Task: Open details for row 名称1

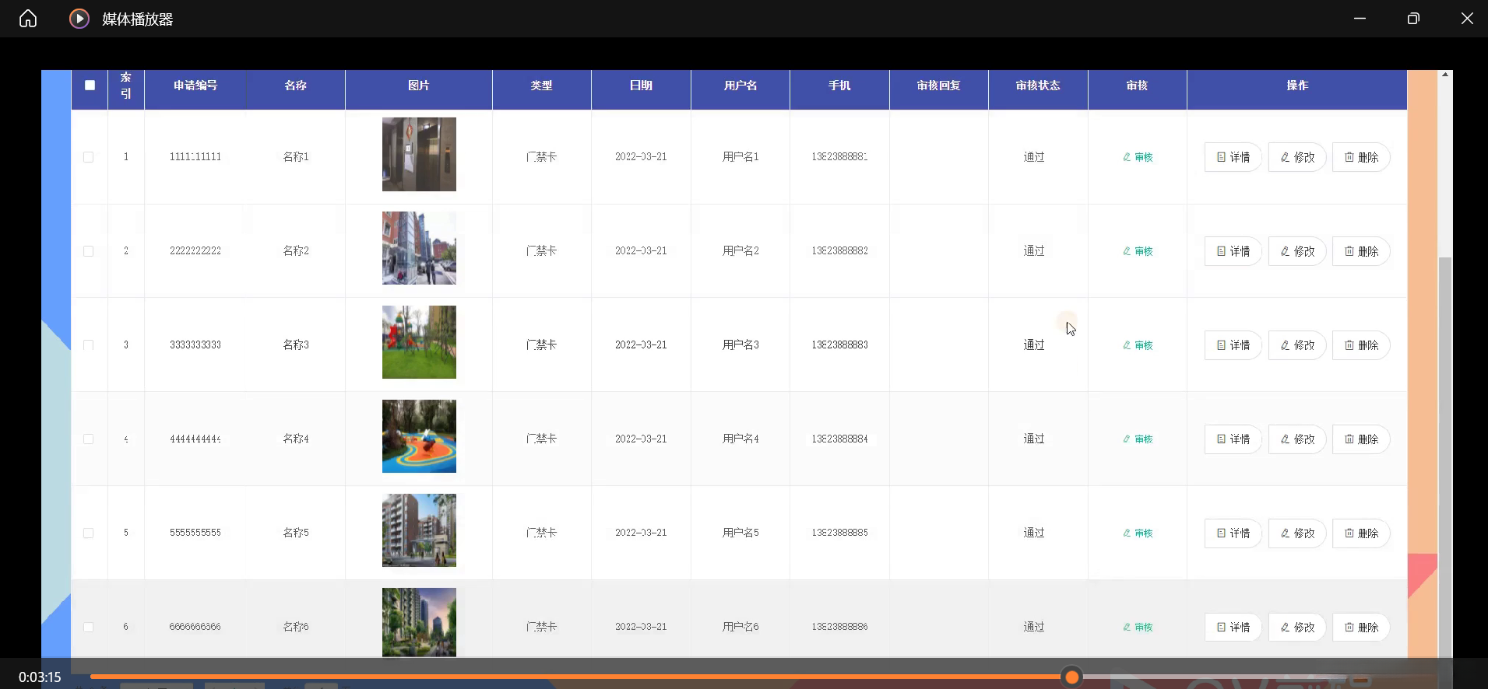Action: 1233,157
